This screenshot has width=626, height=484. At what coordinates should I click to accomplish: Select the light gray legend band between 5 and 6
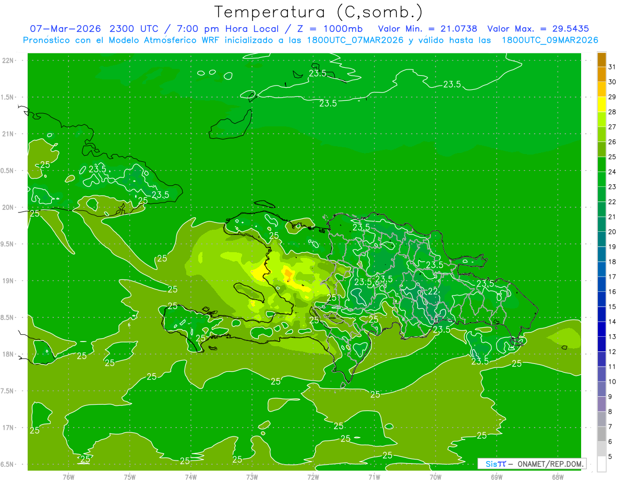coord(601,449)
